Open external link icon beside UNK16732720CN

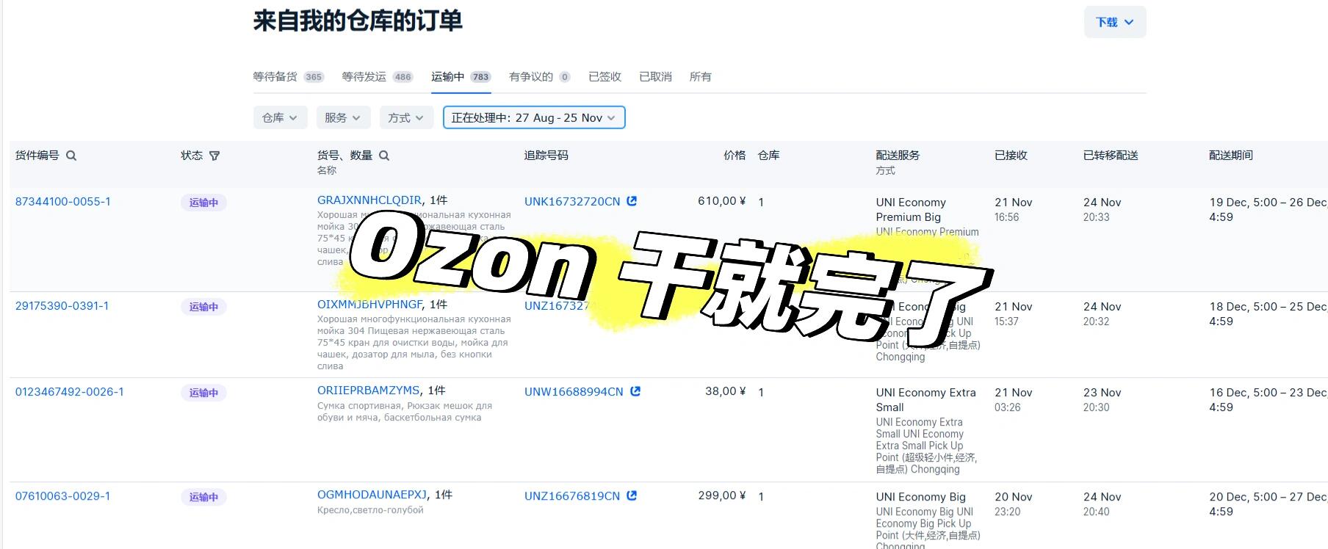[632, 201]
